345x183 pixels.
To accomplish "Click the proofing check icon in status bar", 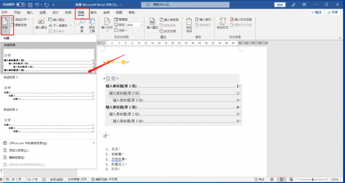I will tap(44, 179).
